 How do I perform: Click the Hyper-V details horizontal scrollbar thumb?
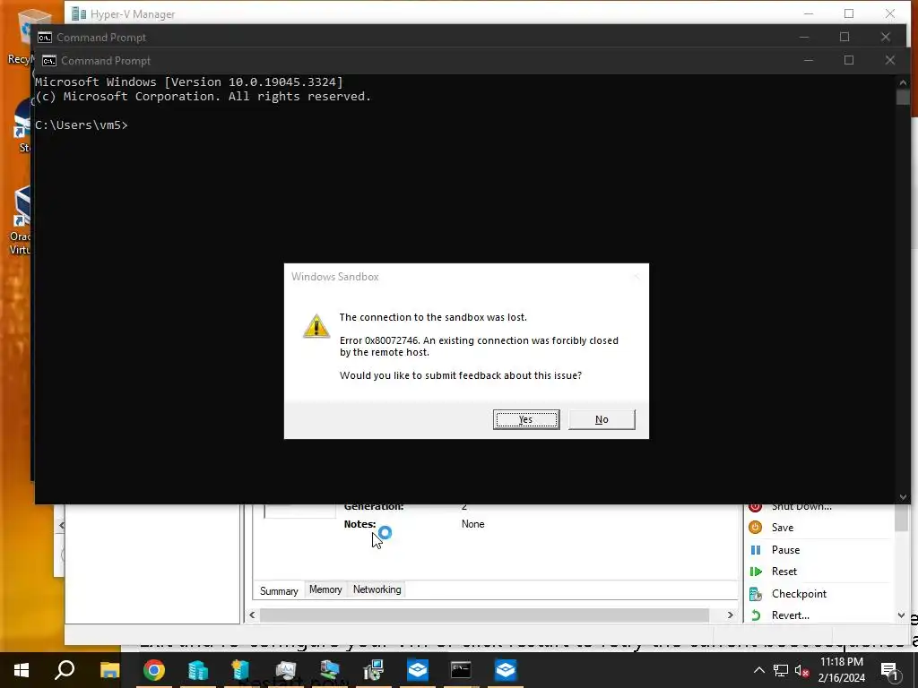[x=484, y=615]
